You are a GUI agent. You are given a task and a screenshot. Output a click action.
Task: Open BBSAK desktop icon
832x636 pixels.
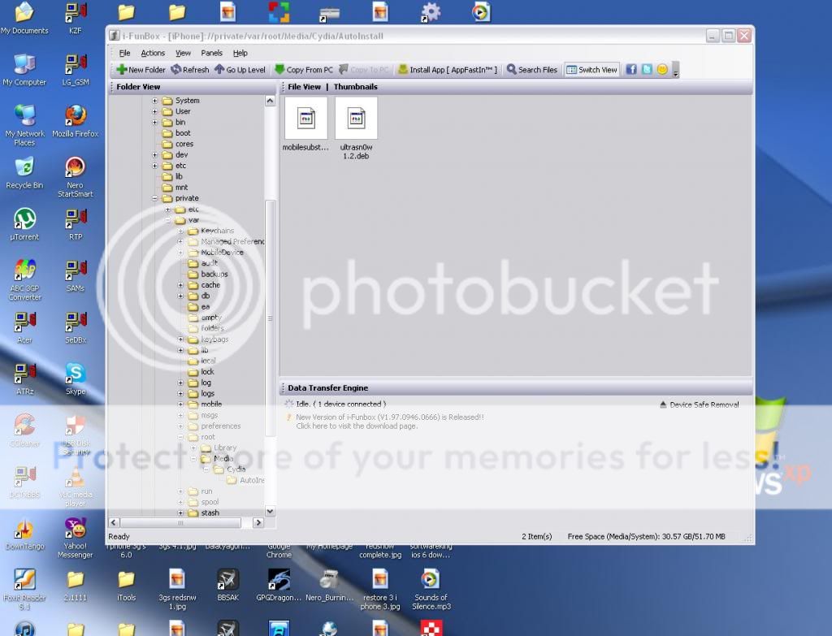228,586
